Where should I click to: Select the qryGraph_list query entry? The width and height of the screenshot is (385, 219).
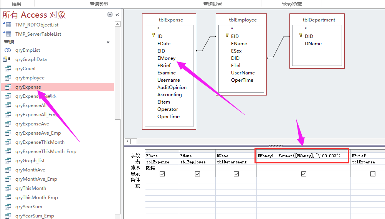pos(30,161)
